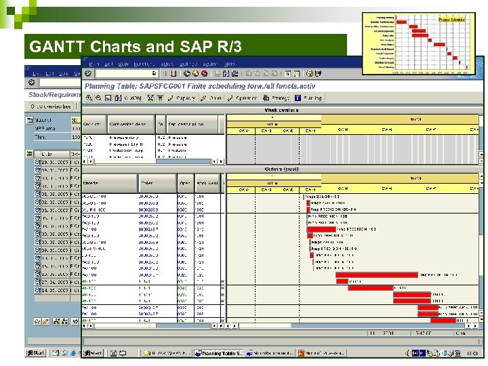This screenshot has height=366, width=488.
Task: Click the Material column header in orders pool
Action: click(x=110, y=183)
